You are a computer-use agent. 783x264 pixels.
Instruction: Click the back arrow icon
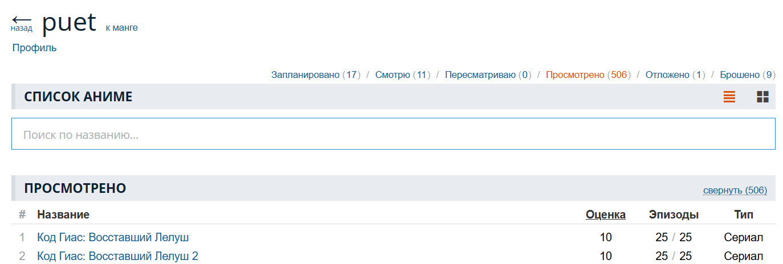point(21,21)
